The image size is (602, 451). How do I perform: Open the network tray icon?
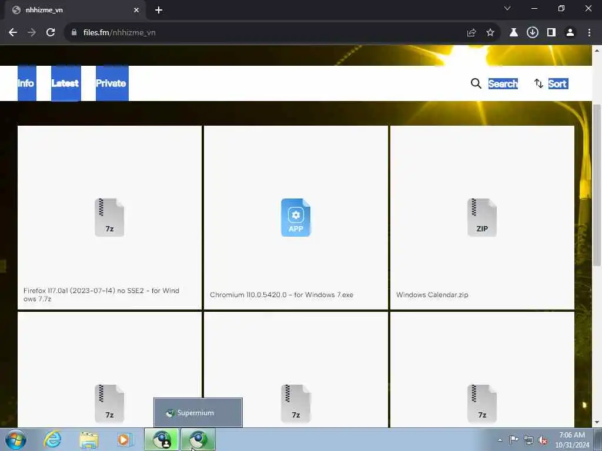pyautogui.click(x=529, y=440)
